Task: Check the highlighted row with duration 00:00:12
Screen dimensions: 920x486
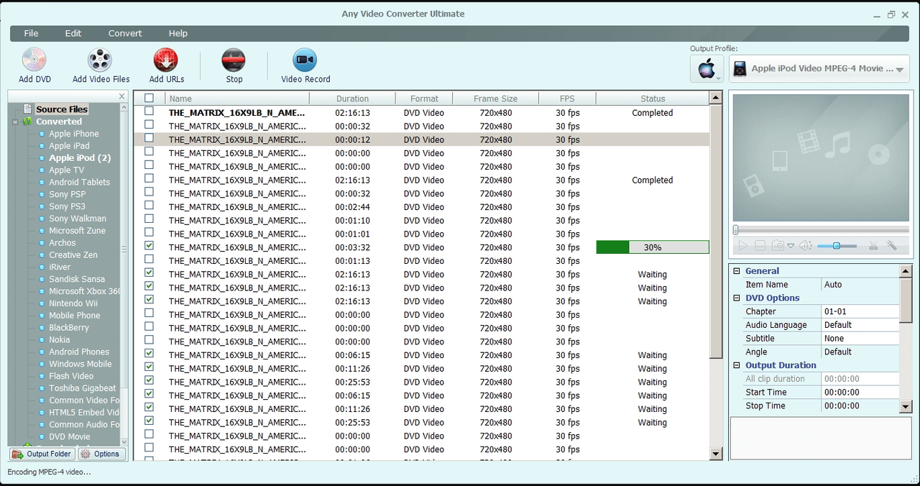Action: pyautogui.click(x=149, y=138)
